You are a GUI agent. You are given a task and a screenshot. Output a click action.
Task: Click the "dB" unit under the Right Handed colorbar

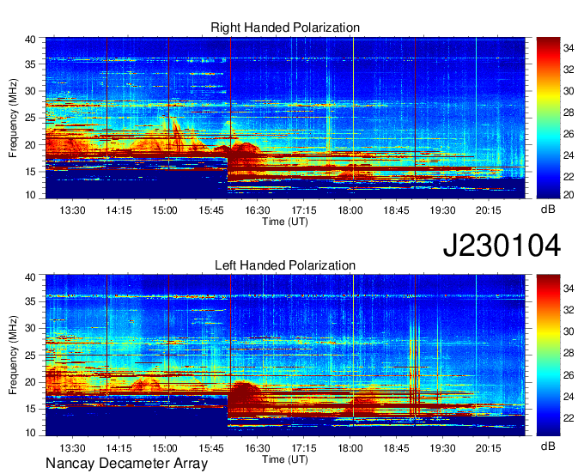(x=548, y=210)
